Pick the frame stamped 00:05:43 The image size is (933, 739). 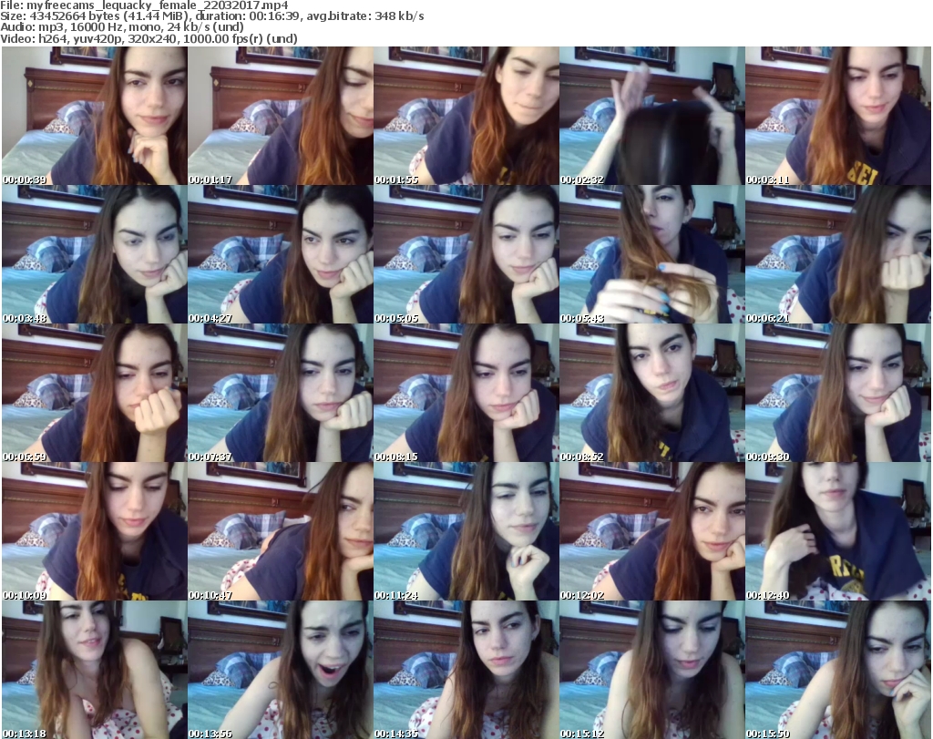pos(652,254)
